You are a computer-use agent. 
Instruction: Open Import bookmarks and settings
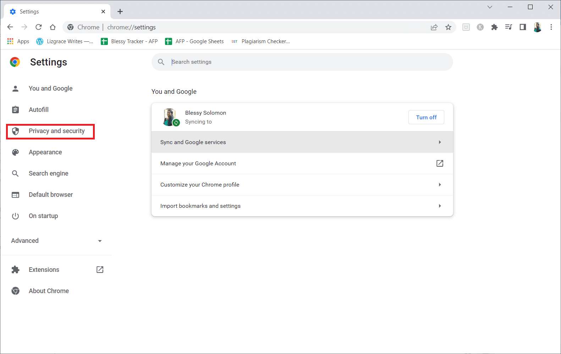(302, 206)
